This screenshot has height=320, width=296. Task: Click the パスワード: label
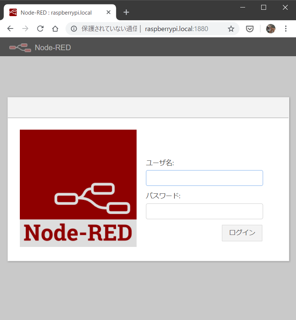[x=163, y=196]
